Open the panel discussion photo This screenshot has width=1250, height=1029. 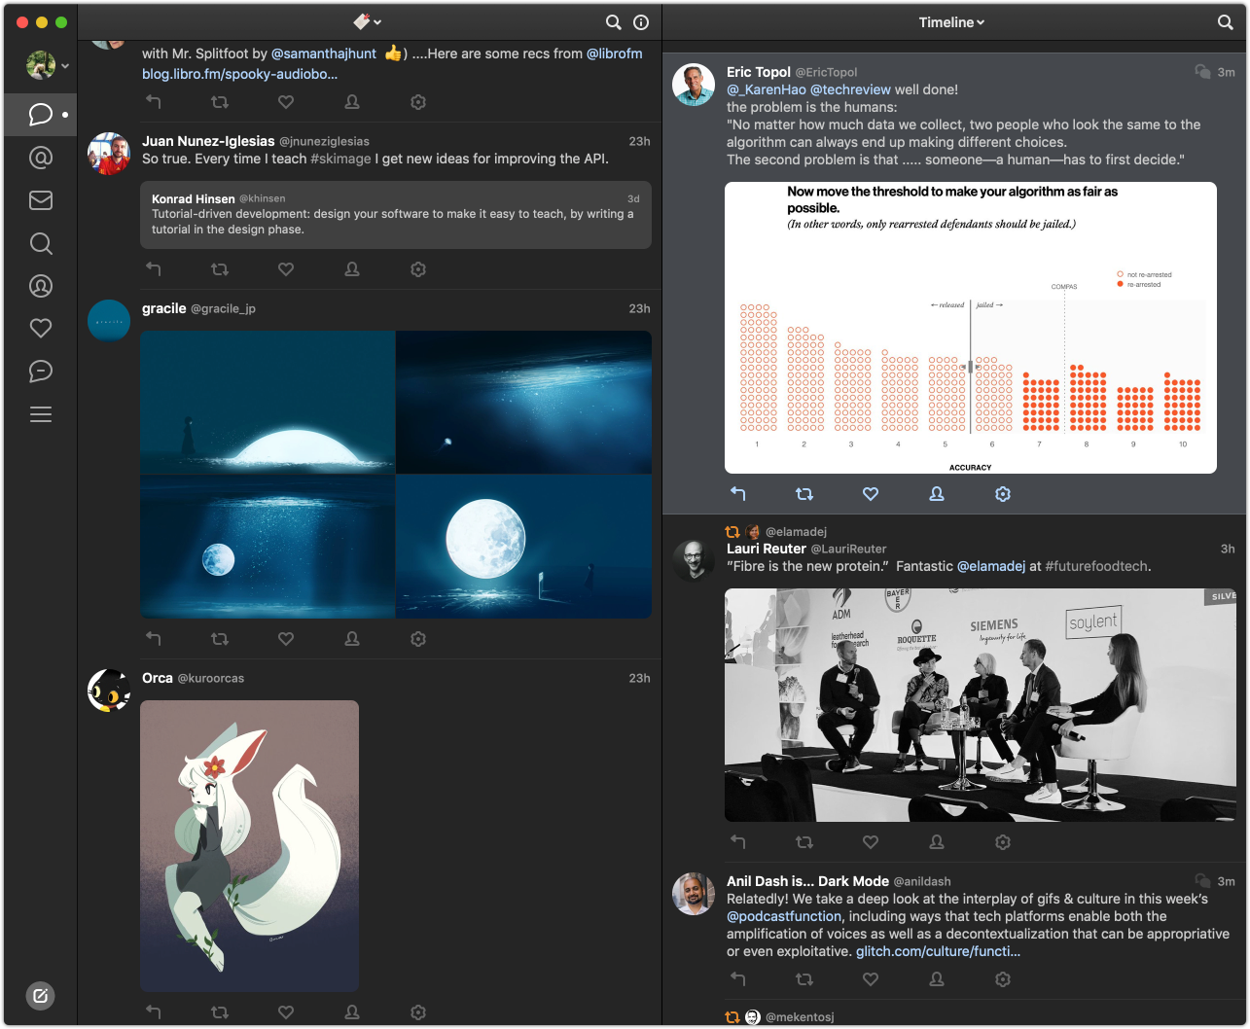981,705
